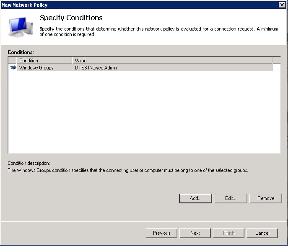
Task: Click the Add... button
Action: click(x=195, y=198)
